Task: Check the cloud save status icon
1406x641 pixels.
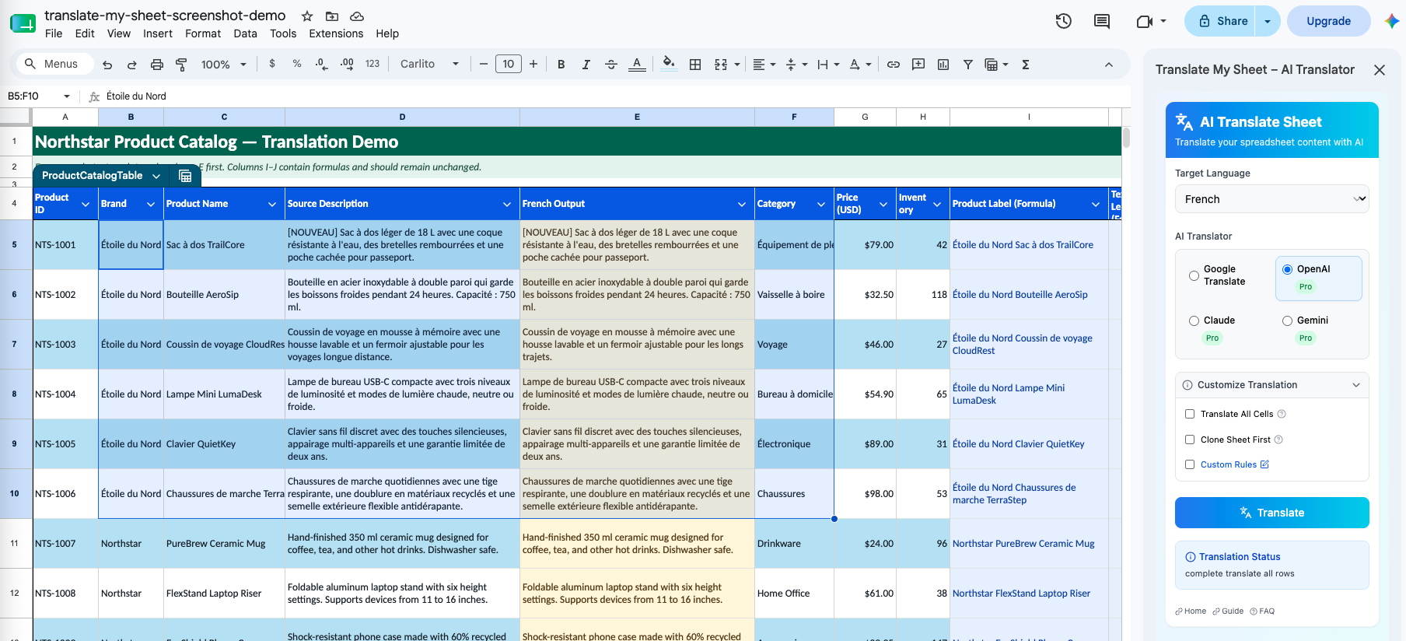Action: pyautogui.click(x=357, y=16)
